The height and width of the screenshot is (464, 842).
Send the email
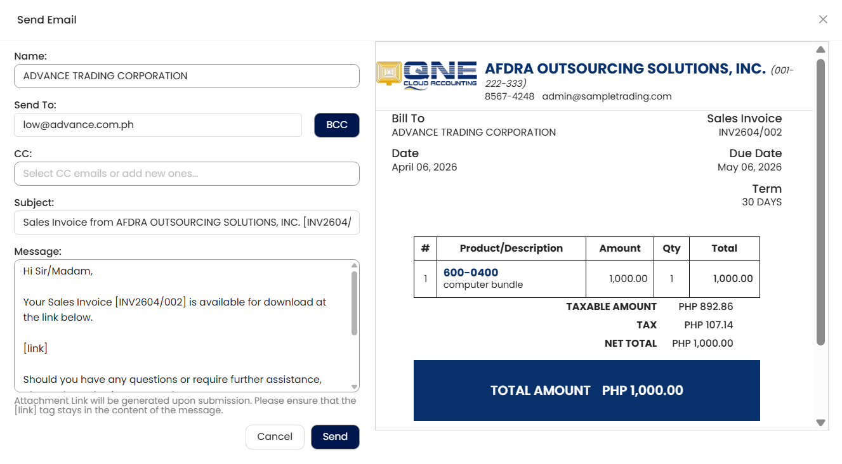[x=335, y=437]
